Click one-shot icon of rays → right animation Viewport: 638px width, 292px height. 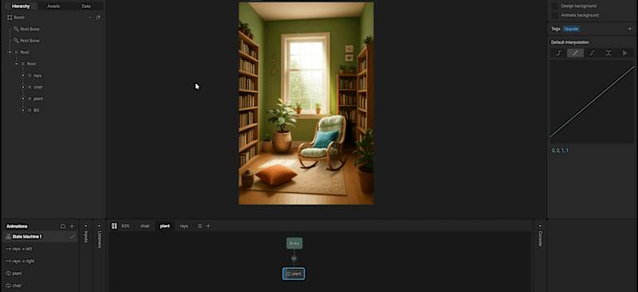coord(9,261)
